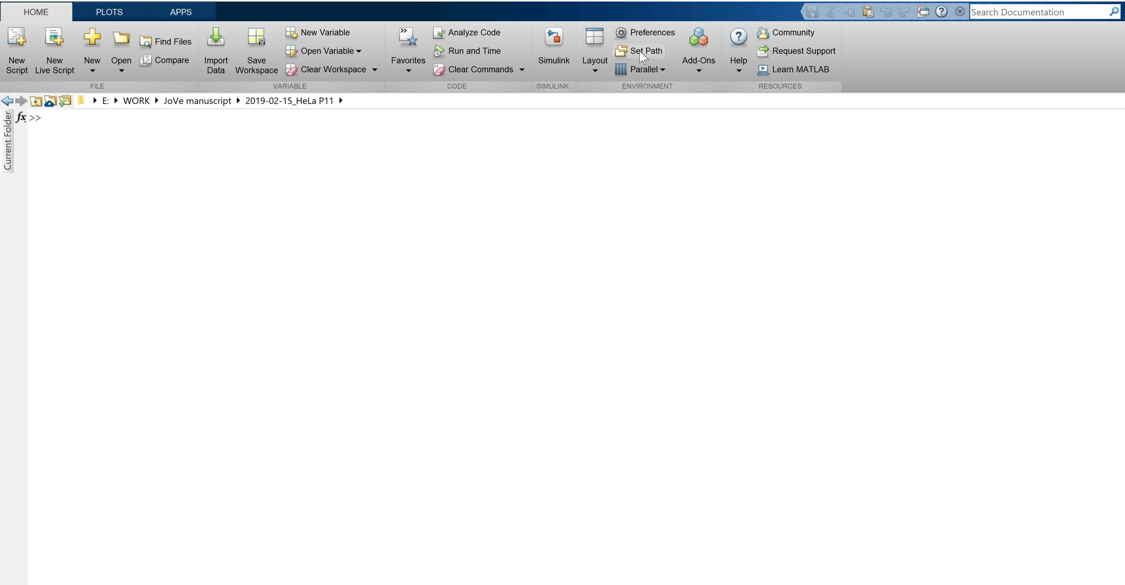Image resolution: width=1125 pixels, height=585 pixels.
Task: Expand the Open Variable dropdown
Action: [x=359, y=51]
